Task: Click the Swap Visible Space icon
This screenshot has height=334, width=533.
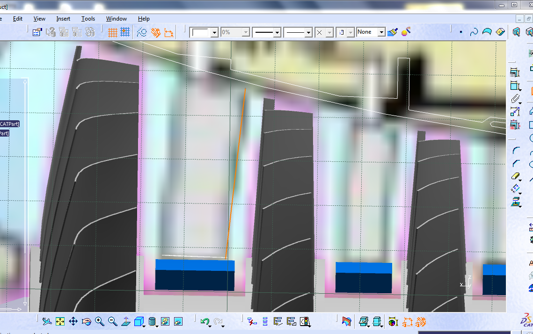Action: pyautogui.click(x=178, y=321)
